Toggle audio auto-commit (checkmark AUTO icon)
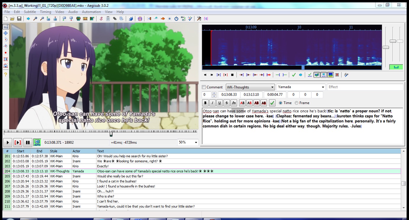 310,75
